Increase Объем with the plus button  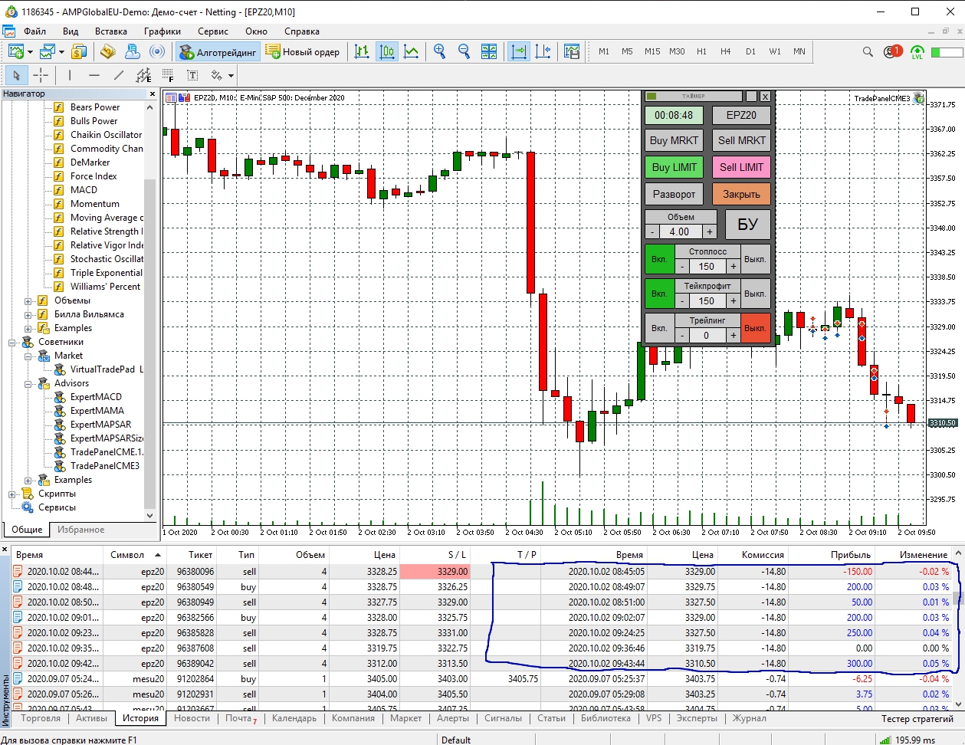click(709, 231)
